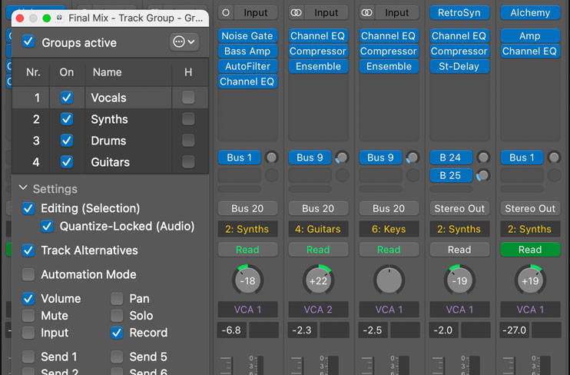Change the gray Read automation mode on RetroSyn strip
Viewport: 570px width, 375px height.
459,250
